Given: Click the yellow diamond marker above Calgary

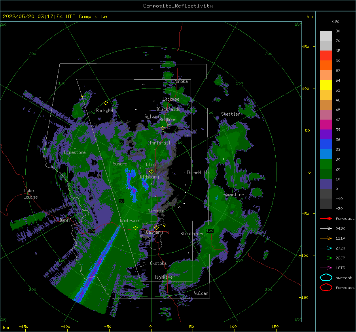Looking at the screenshot, I should [156, 227].
